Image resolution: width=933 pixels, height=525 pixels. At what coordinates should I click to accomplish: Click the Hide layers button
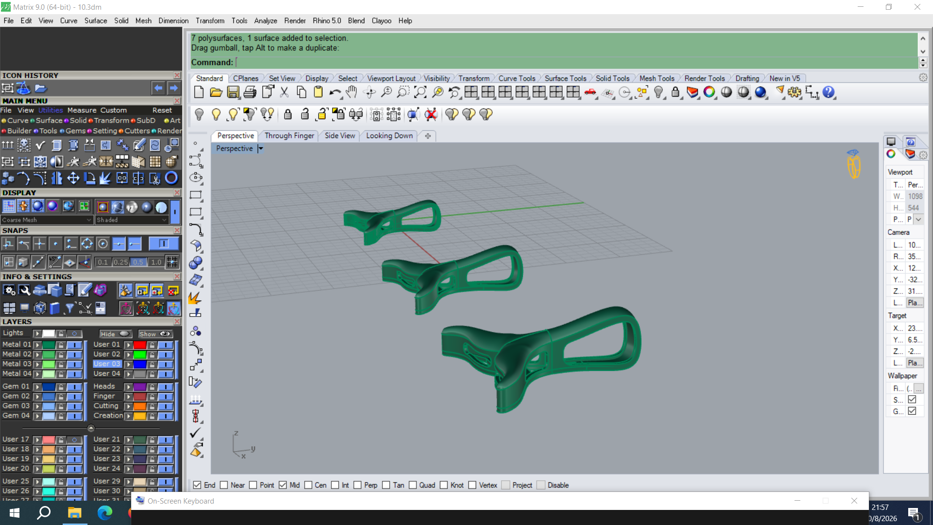pos(116,334)
